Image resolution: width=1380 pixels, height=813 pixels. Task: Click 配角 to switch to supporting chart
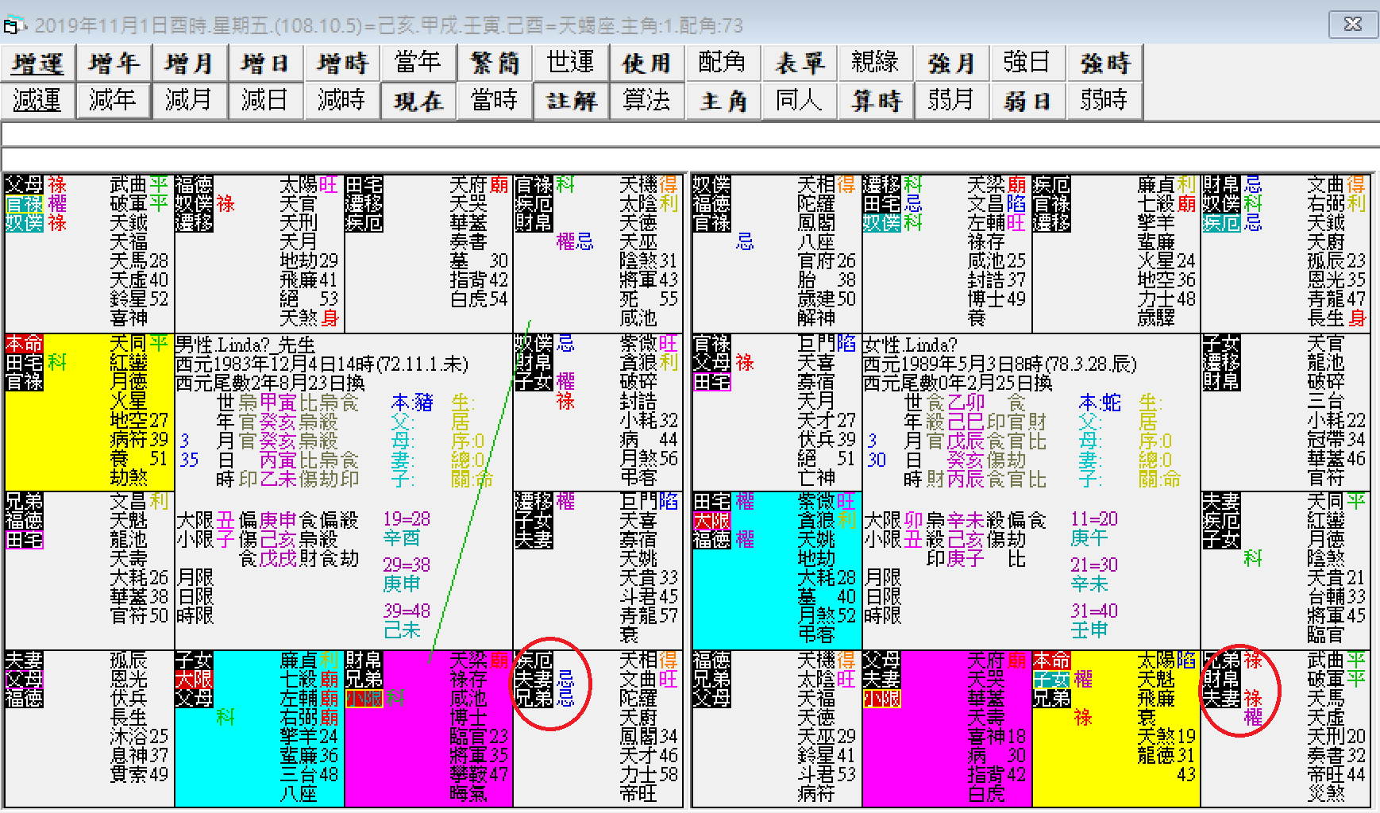click(x=723, y=64)
